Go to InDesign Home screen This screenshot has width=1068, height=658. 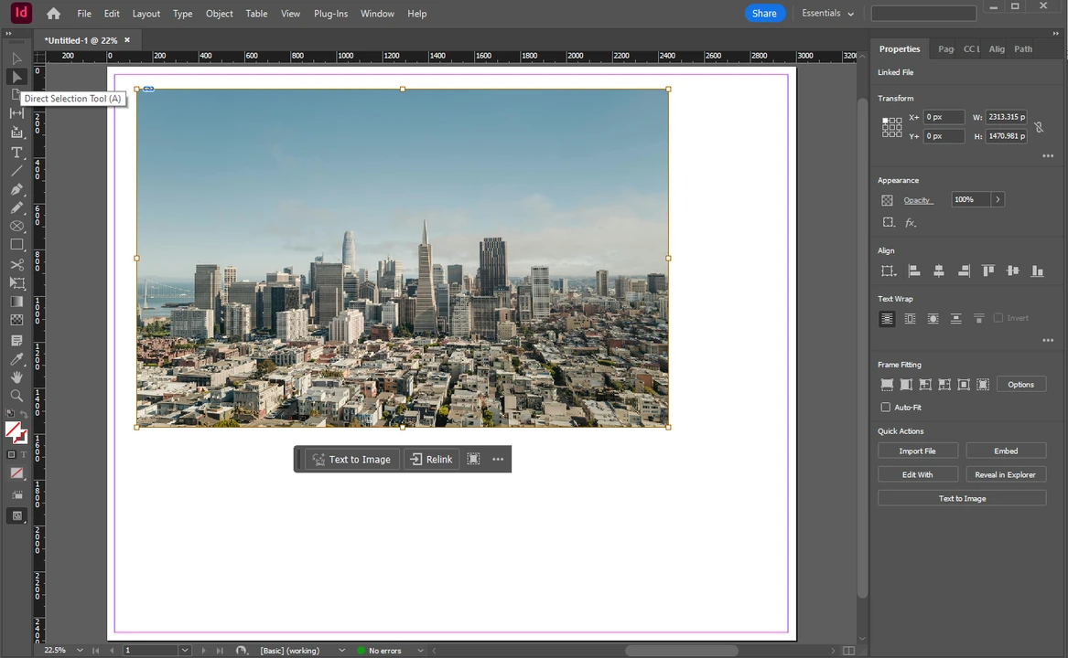53,14
